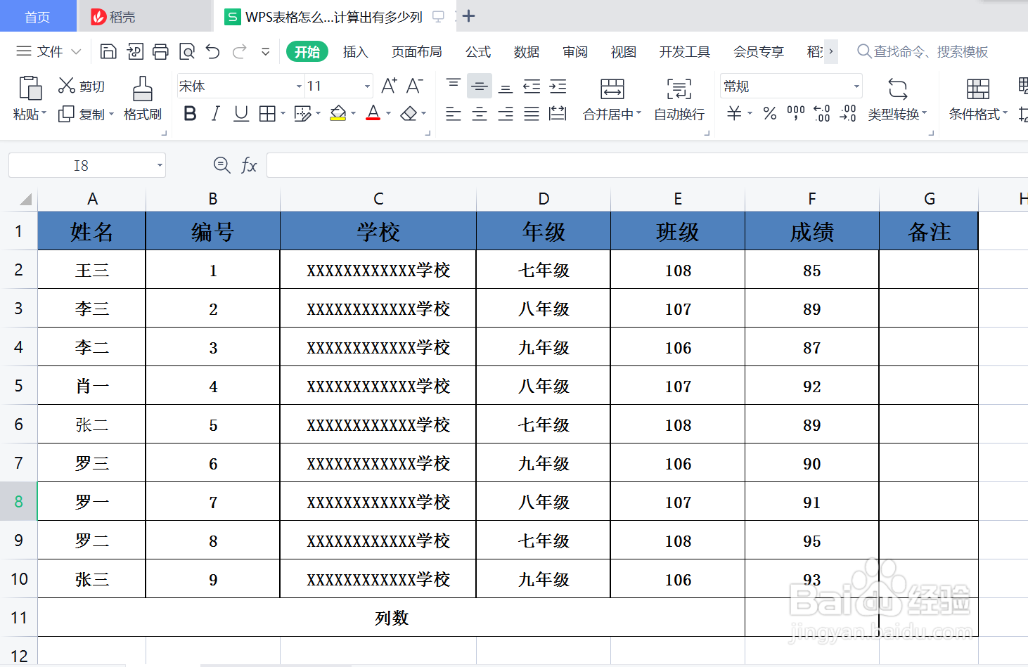The image size is (1028, 667).
Task: Toggle Underline formatting
Action: [x=241, y=113]
